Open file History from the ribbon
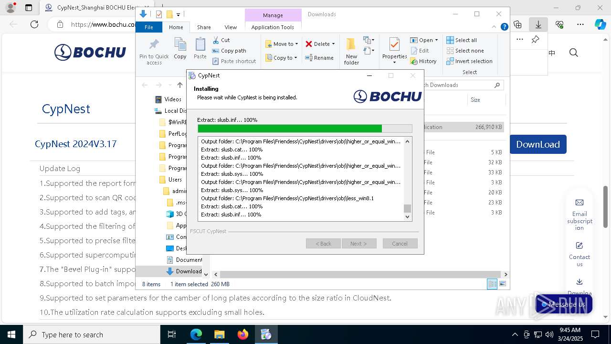Screen dimensions: 611x344 click(423, 61)
